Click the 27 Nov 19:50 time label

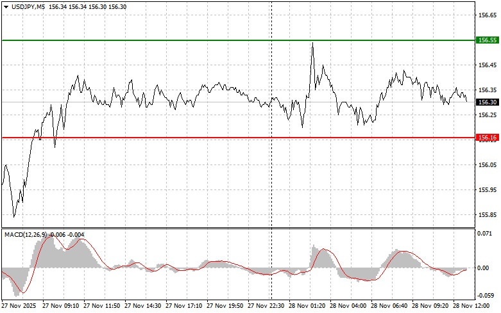[x=225, y=306]
